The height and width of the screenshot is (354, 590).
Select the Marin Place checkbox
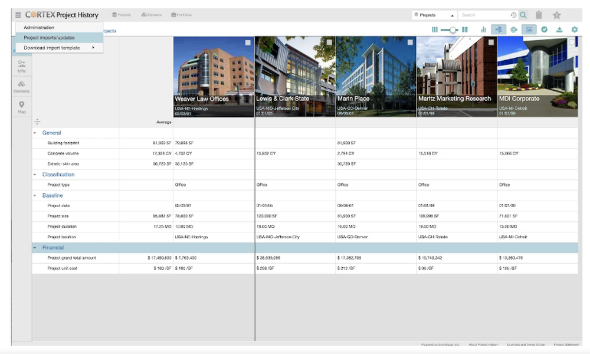click(410, 42)
